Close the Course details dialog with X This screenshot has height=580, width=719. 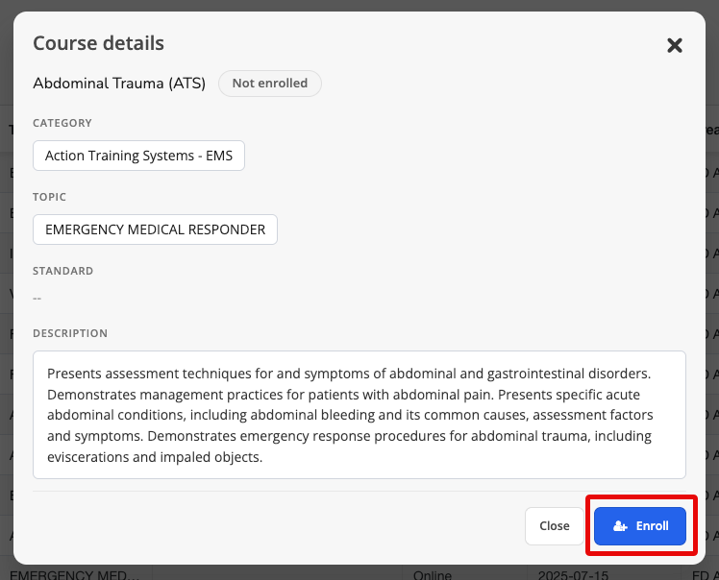pyautogui.click(x=675, y=45)
